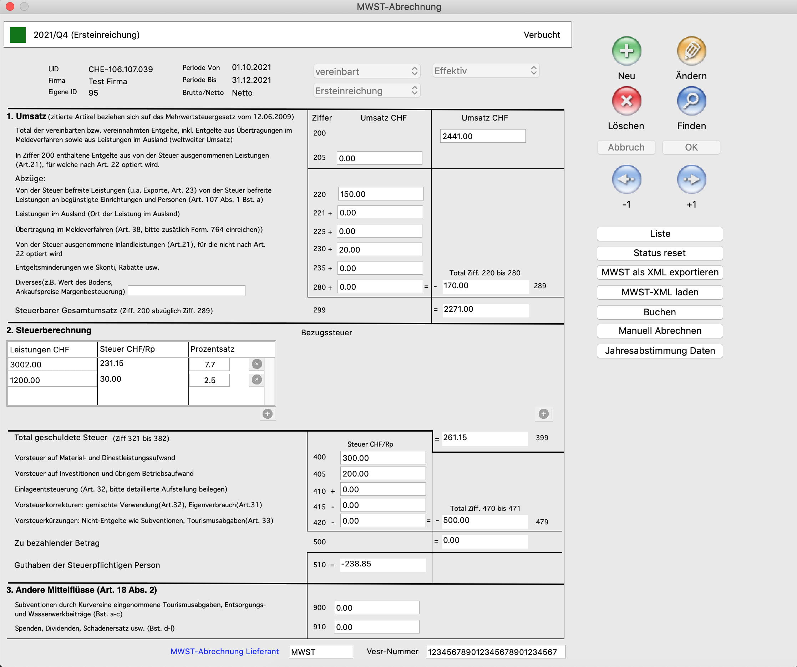This screenshot has width=797, height=667.
Task: Click the Vesr-Nummer input field
Action: coord(495,652)
